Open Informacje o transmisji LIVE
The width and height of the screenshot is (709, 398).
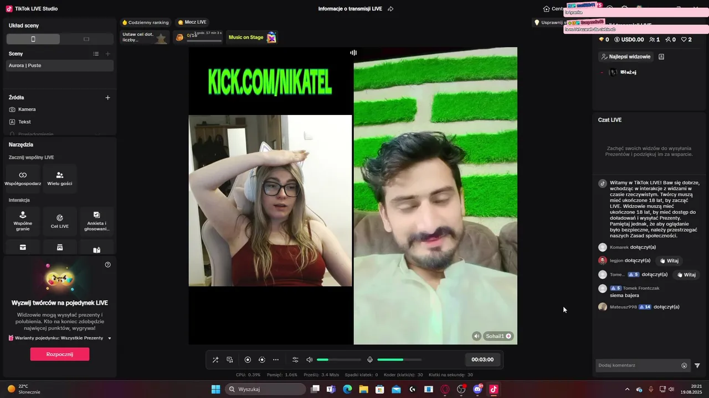point(350,9)
